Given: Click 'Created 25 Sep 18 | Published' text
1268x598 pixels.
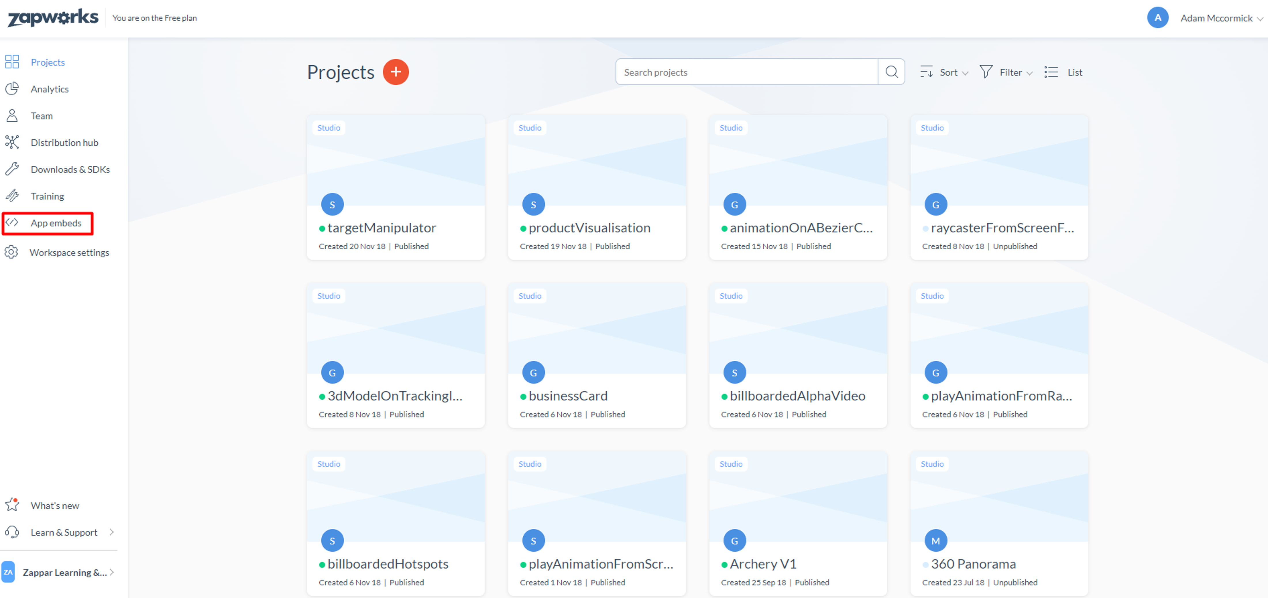Looking at the screenshot, I should (775, 582).
